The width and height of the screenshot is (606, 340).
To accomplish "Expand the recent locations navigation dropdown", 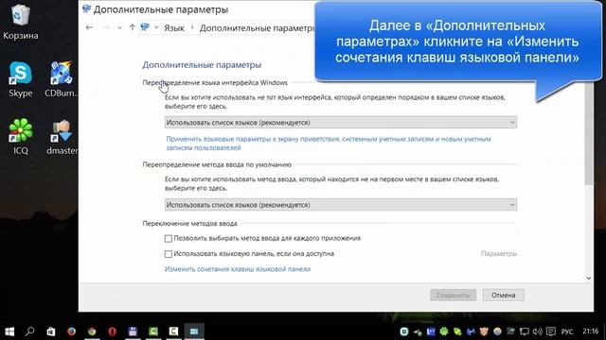I will (119, 27).
